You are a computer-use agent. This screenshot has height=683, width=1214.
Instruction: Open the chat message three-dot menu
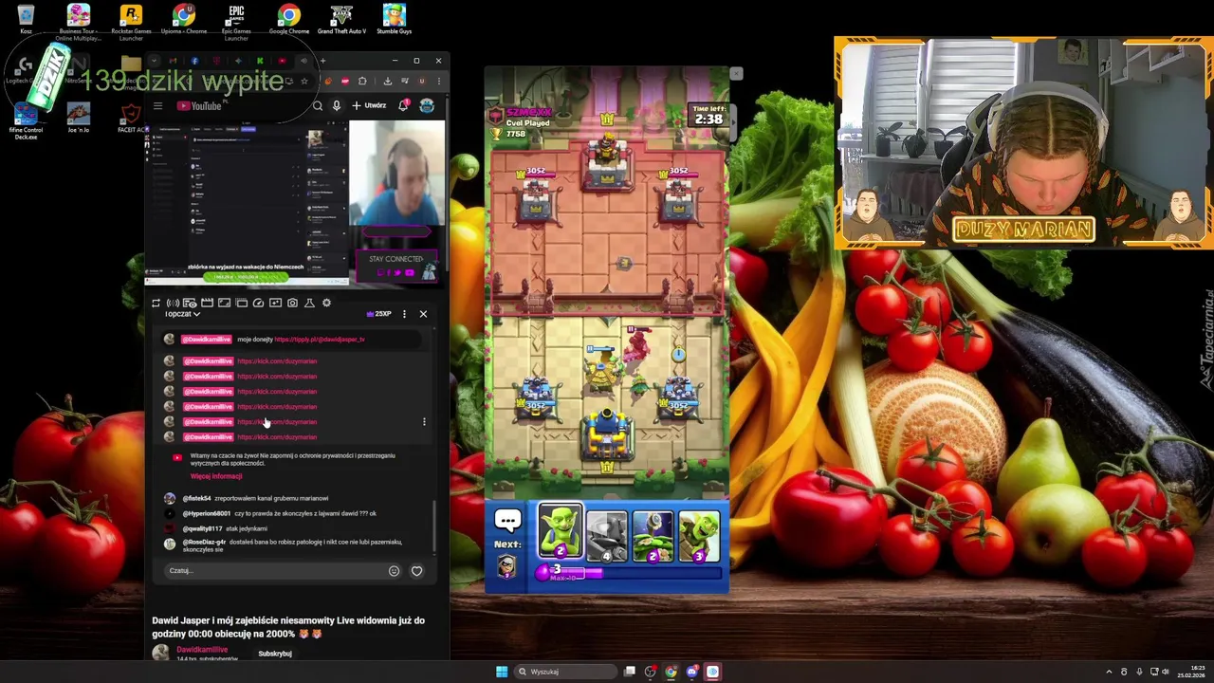424,422
